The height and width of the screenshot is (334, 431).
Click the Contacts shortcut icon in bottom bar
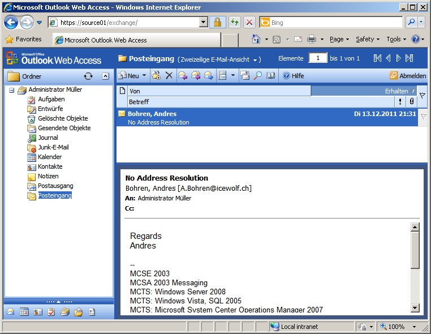tap(38, 312)
